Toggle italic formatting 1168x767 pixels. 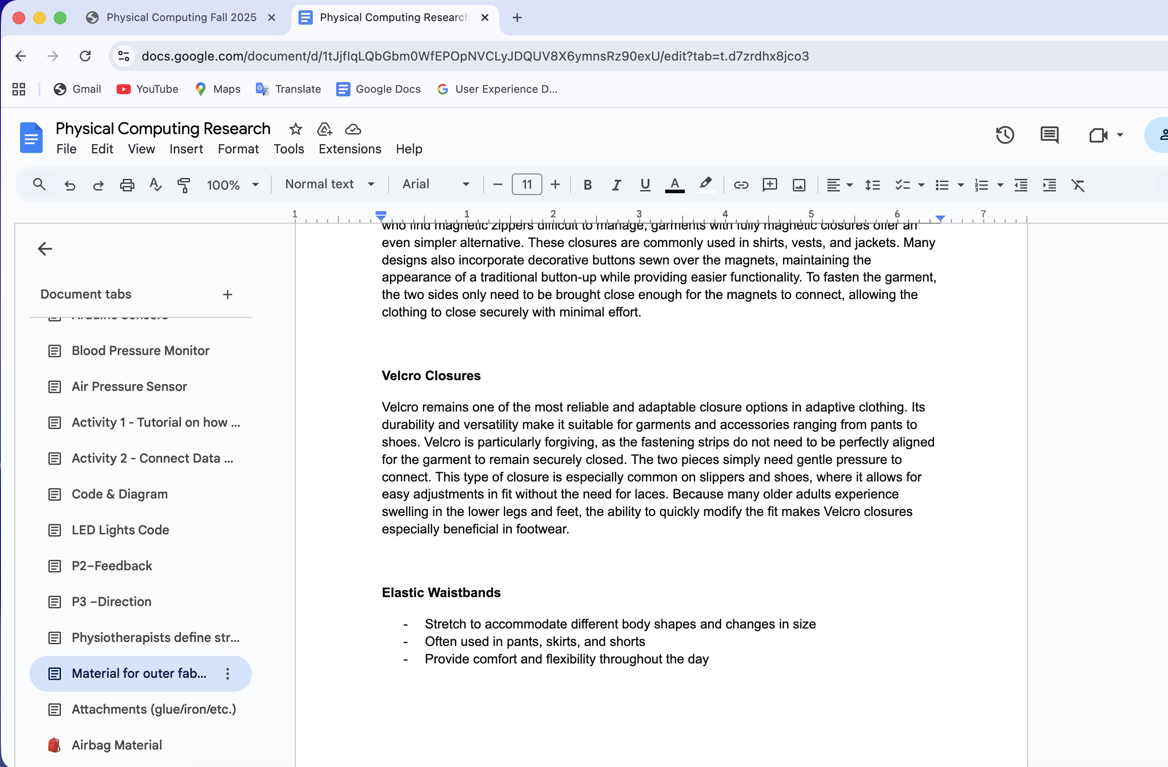[616, 185]
